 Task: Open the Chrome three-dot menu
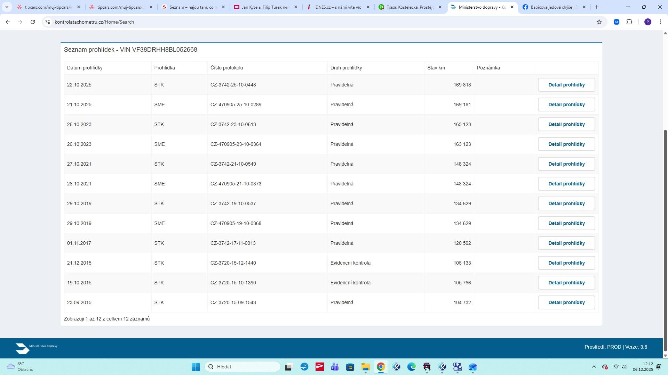(x=660, y=22)
